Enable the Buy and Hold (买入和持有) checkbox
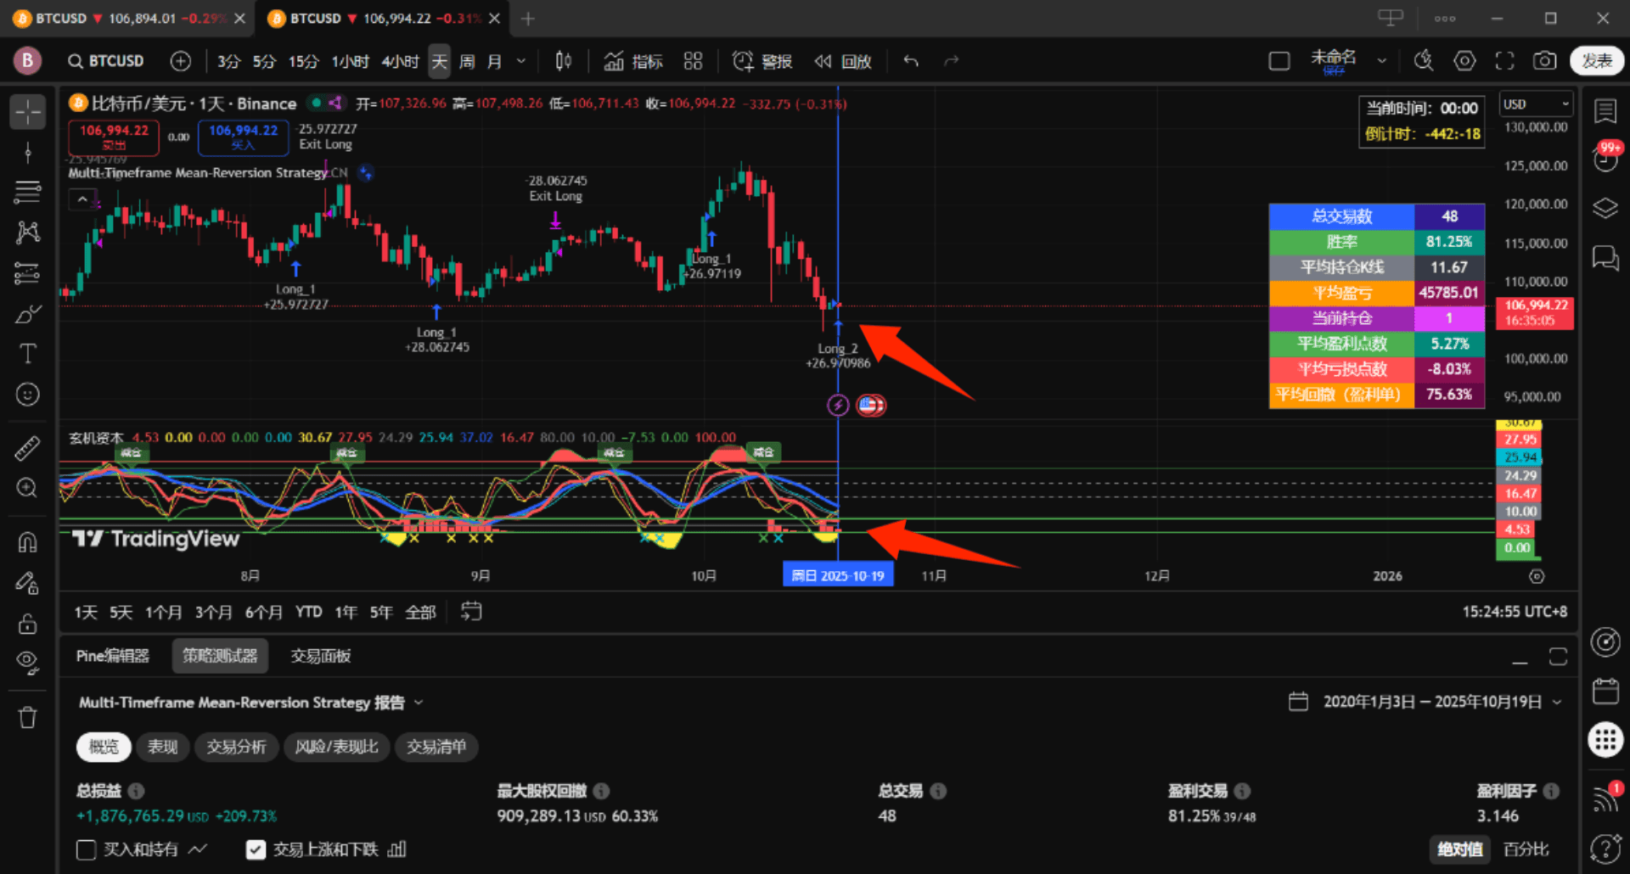The height and width of the screenshot is (874, 1630). [87, 849]
